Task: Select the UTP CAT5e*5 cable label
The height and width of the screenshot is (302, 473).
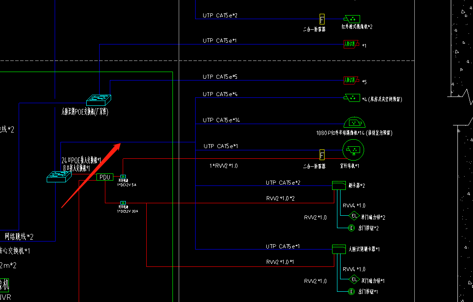Action: pyautogui.click(x=220, y=77)
